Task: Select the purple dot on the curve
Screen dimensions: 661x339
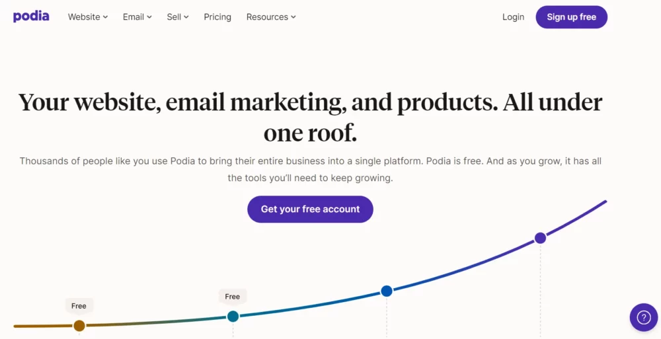Action: [x=540, y=239]
